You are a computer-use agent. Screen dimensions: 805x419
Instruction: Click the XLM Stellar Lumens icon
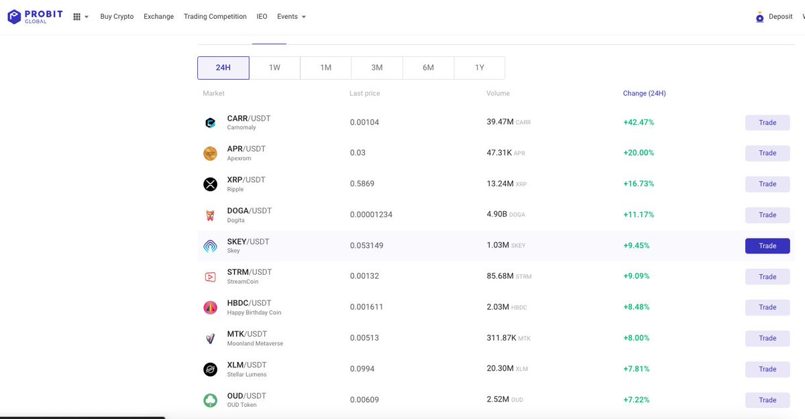click(x=210, y=369)
